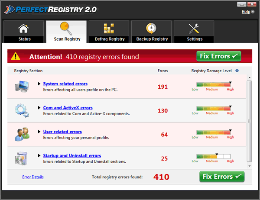The image size is (260, 200).
Task: Click the Registry Section column header
Action: (x=28, y=71)
